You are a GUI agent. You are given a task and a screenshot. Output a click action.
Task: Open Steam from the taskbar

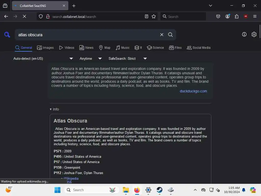[x=160, y=190]
